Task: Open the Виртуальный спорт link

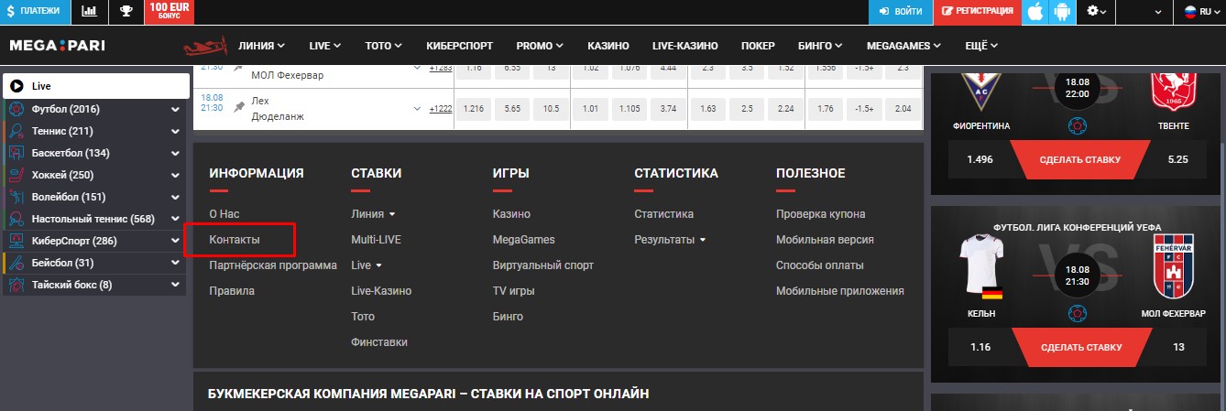Action: (542, 265)
